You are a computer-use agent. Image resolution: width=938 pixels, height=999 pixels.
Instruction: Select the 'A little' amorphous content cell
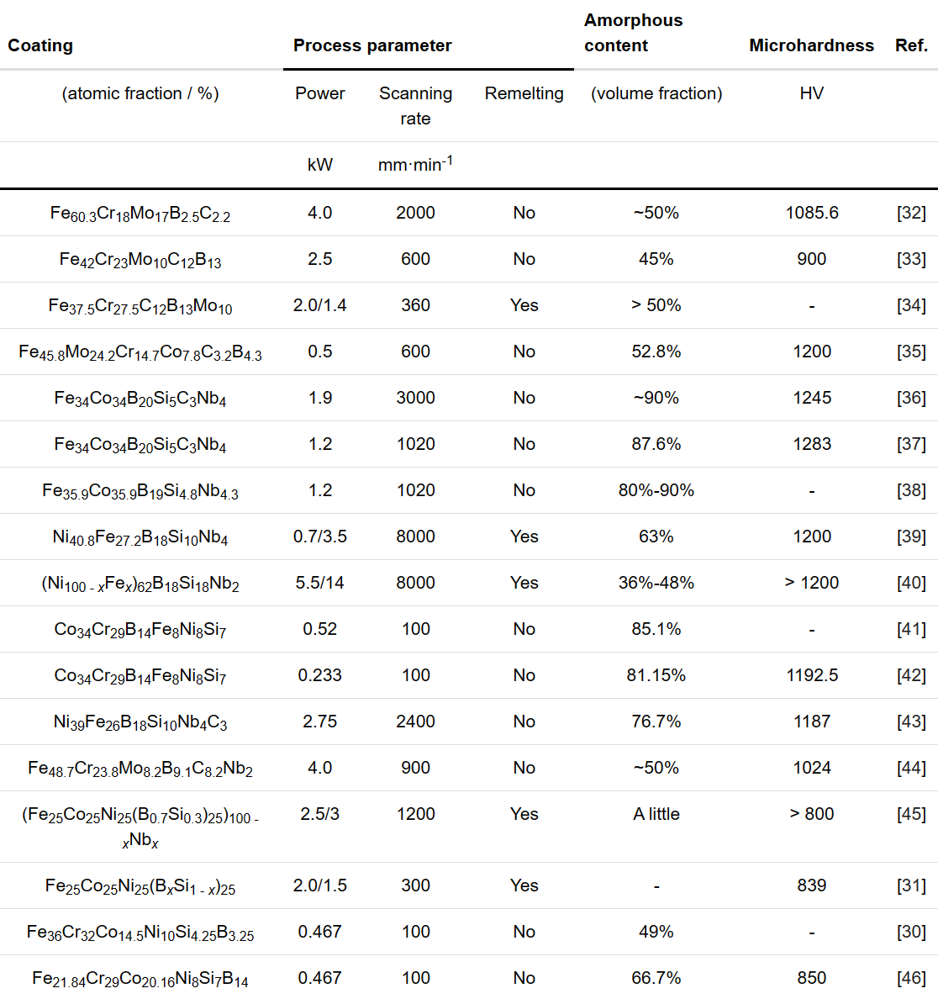656,814
